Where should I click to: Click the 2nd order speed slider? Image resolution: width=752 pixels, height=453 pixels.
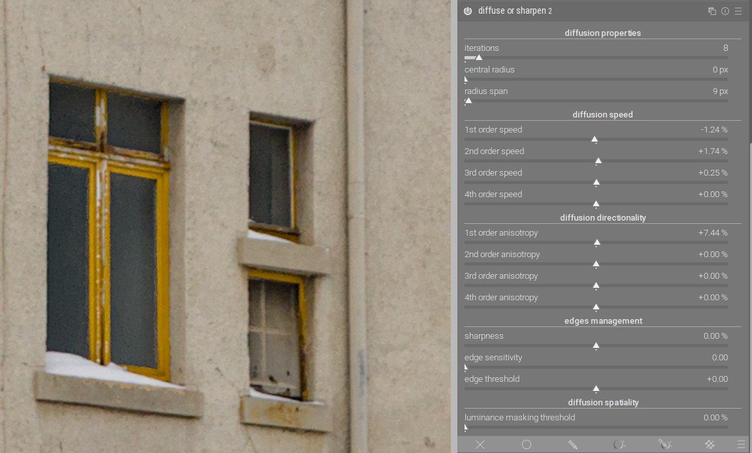596,161
